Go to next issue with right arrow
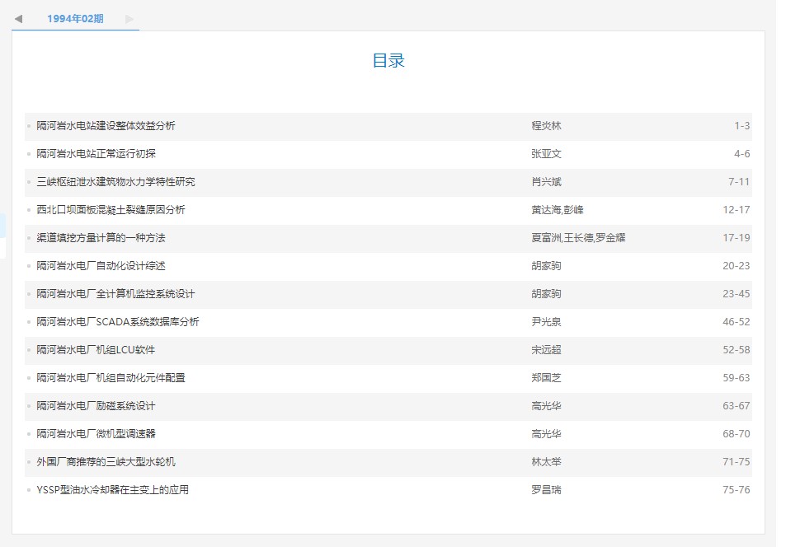786x551 pixels. point(129,19)
